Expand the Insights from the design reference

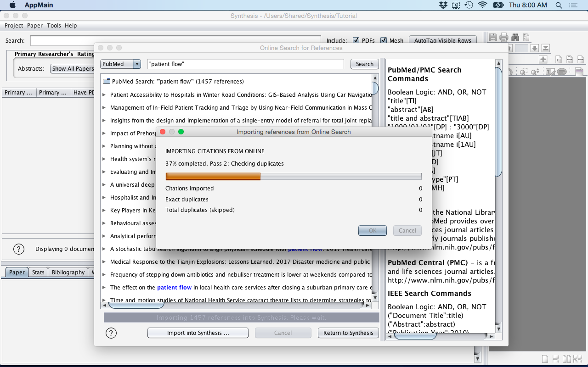point(104,121)
